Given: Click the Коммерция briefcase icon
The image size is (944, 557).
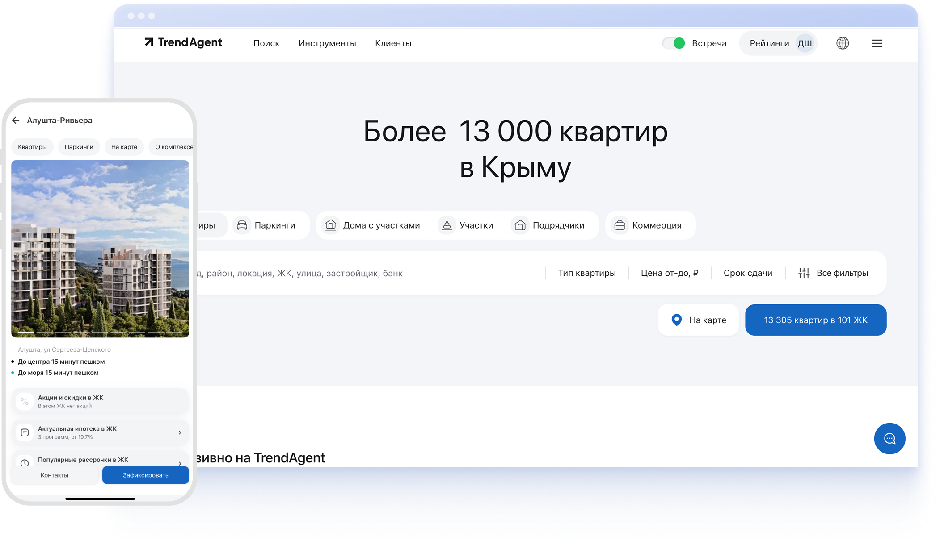Looking at the screenshot, I should [x=619, y=225].
